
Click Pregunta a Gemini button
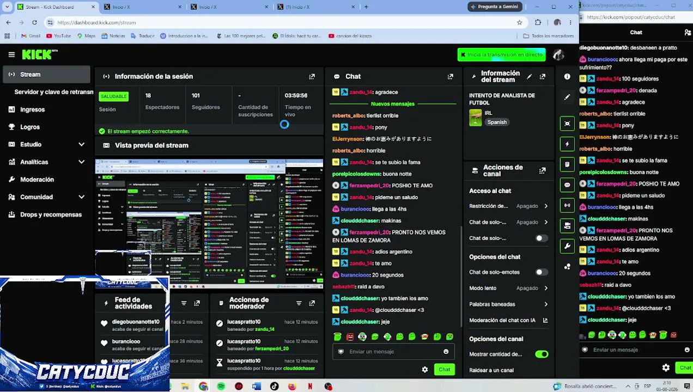click(495, 7)
